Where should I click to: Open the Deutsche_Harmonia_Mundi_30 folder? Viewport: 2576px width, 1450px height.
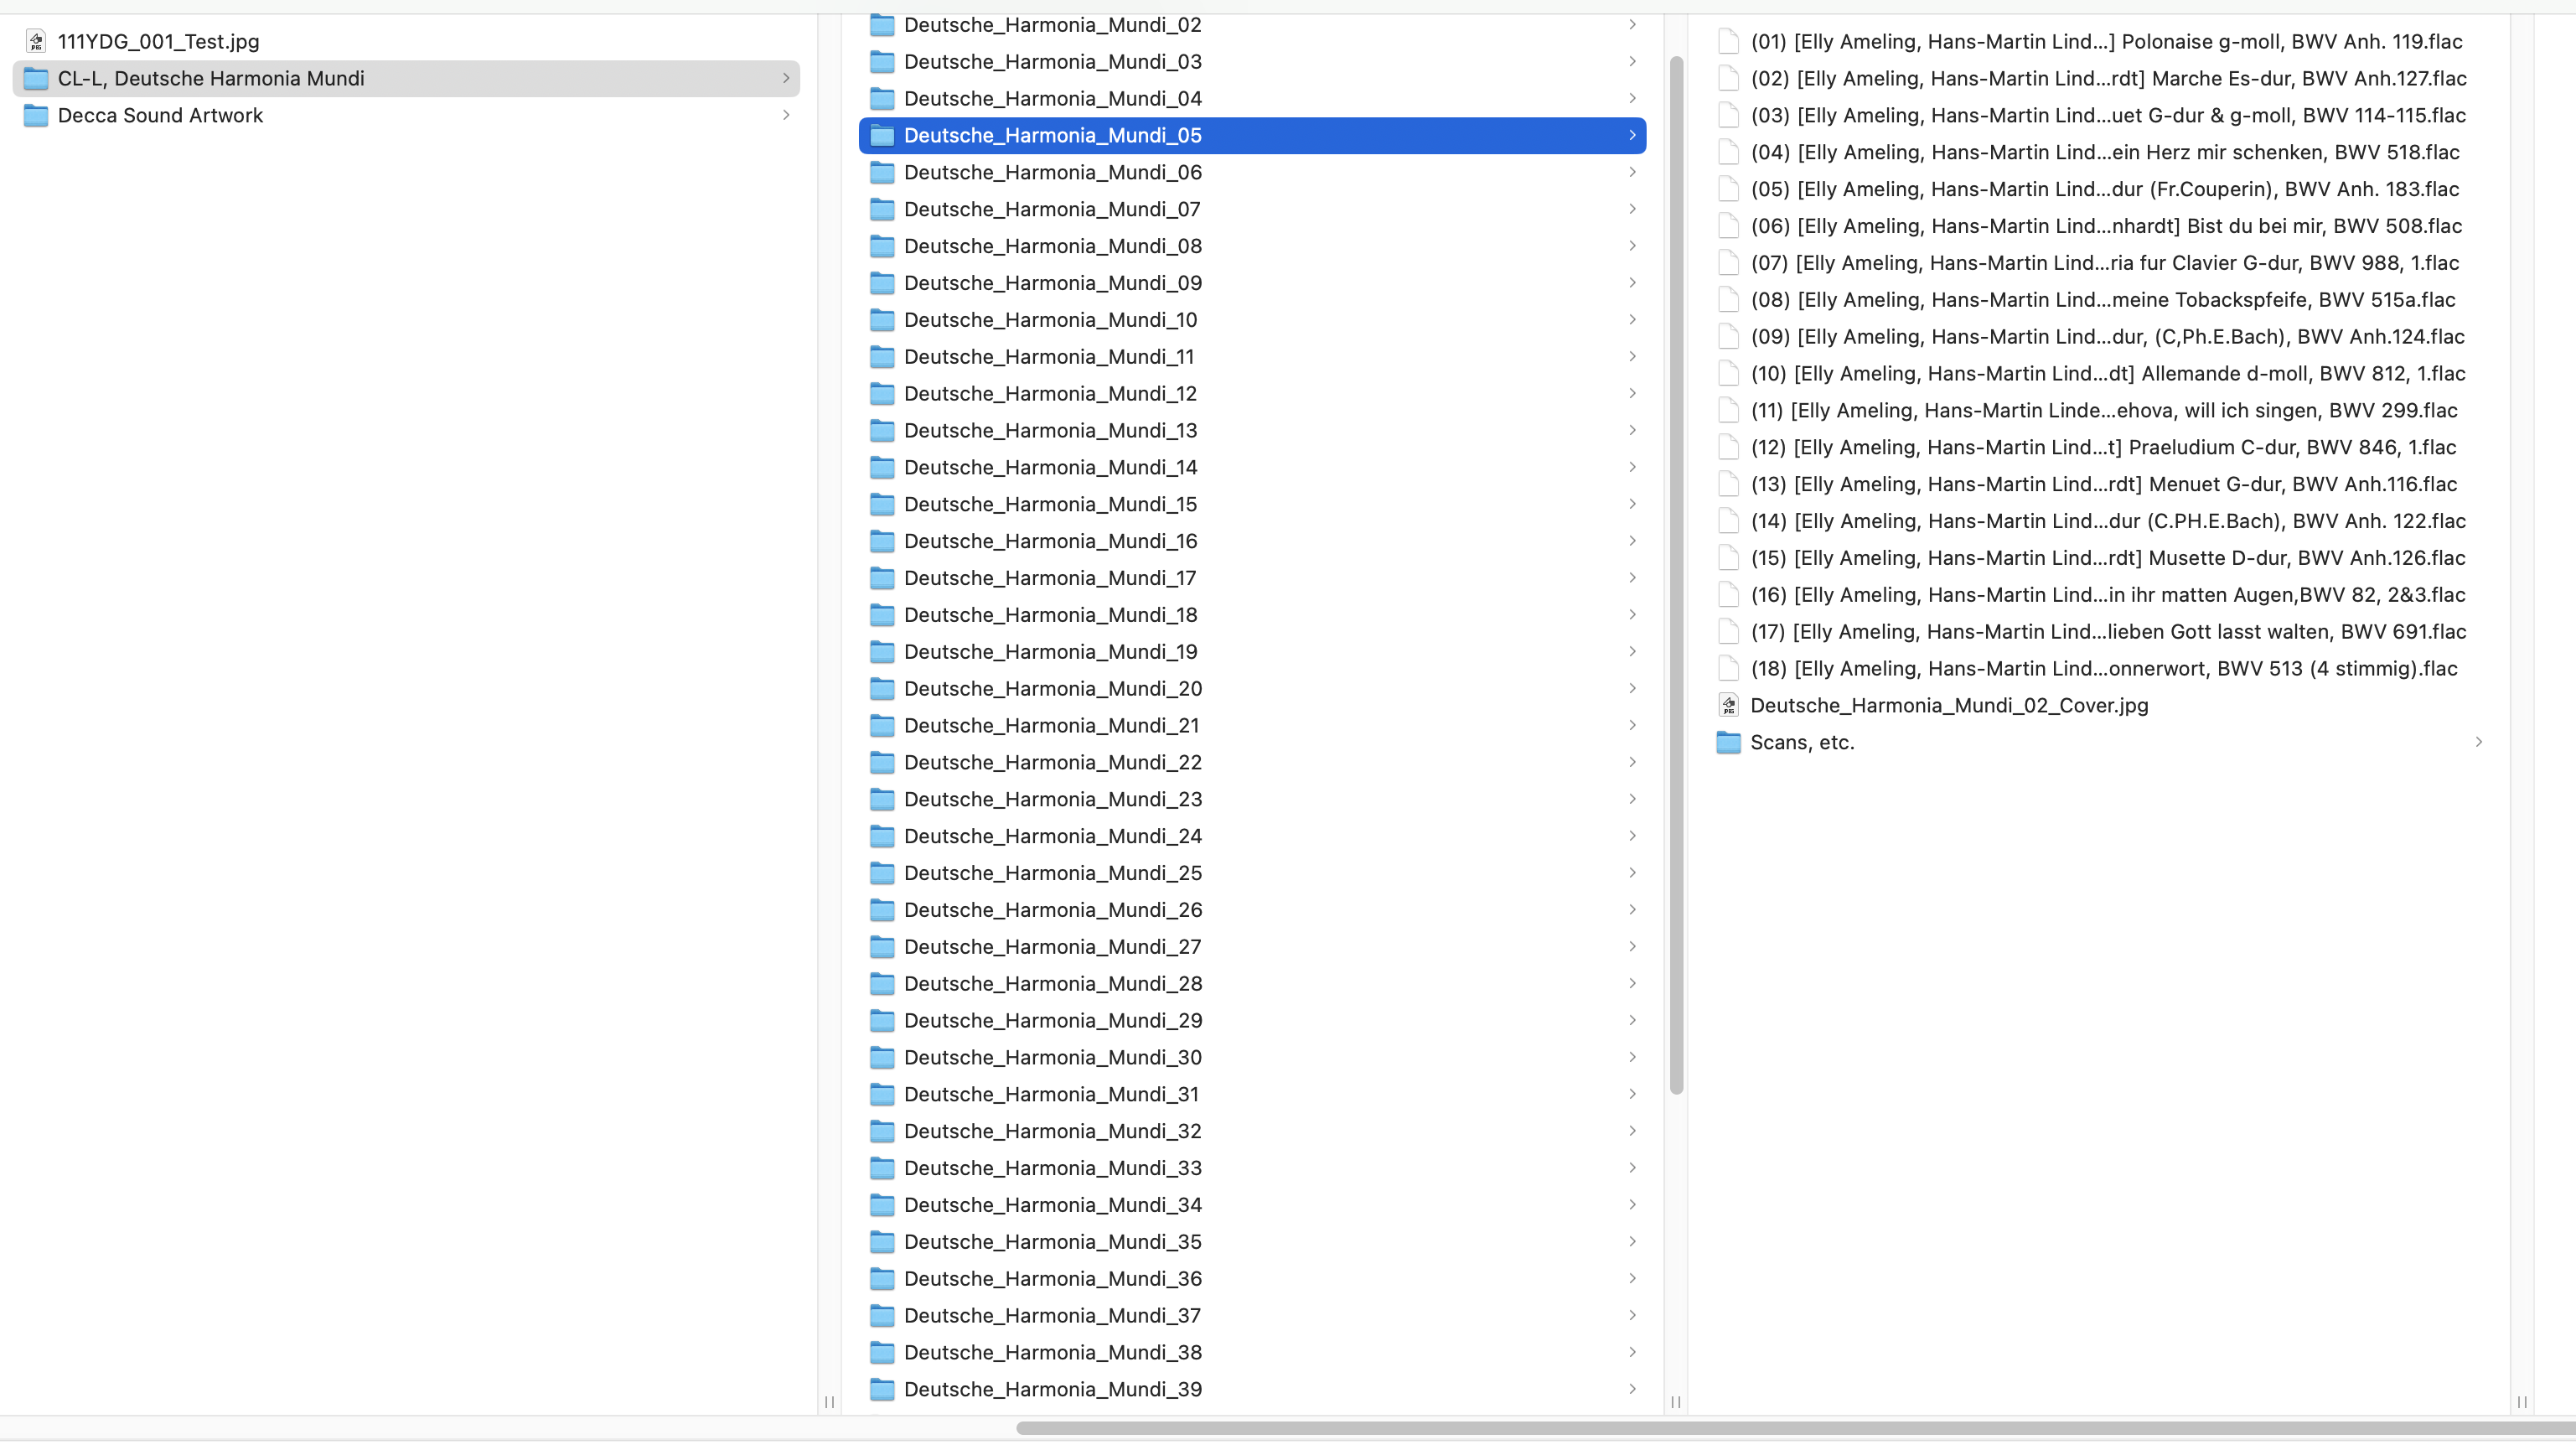[1052, 1057]
